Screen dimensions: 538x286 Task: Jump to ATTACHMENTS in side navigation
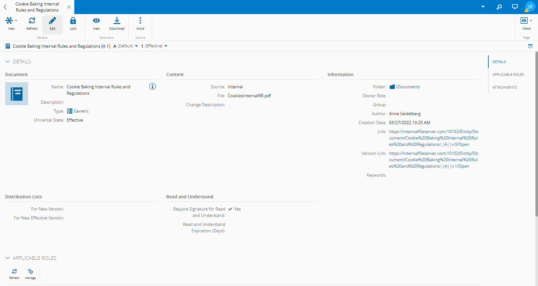[504, 87]
